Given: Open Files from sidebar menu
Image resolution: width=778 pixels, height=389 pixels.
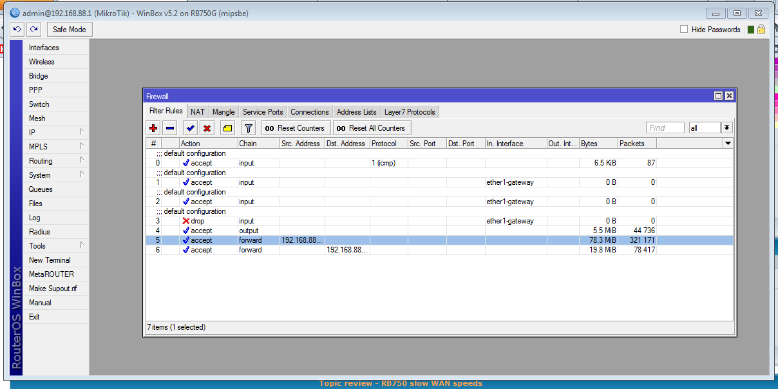Looking at the screenshot, I should (57, 203).
